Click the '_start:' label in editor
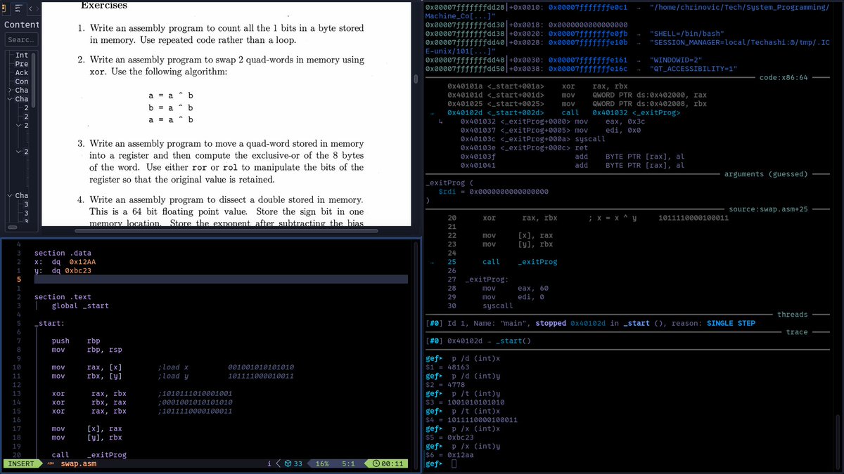 (x=49, y=323)
